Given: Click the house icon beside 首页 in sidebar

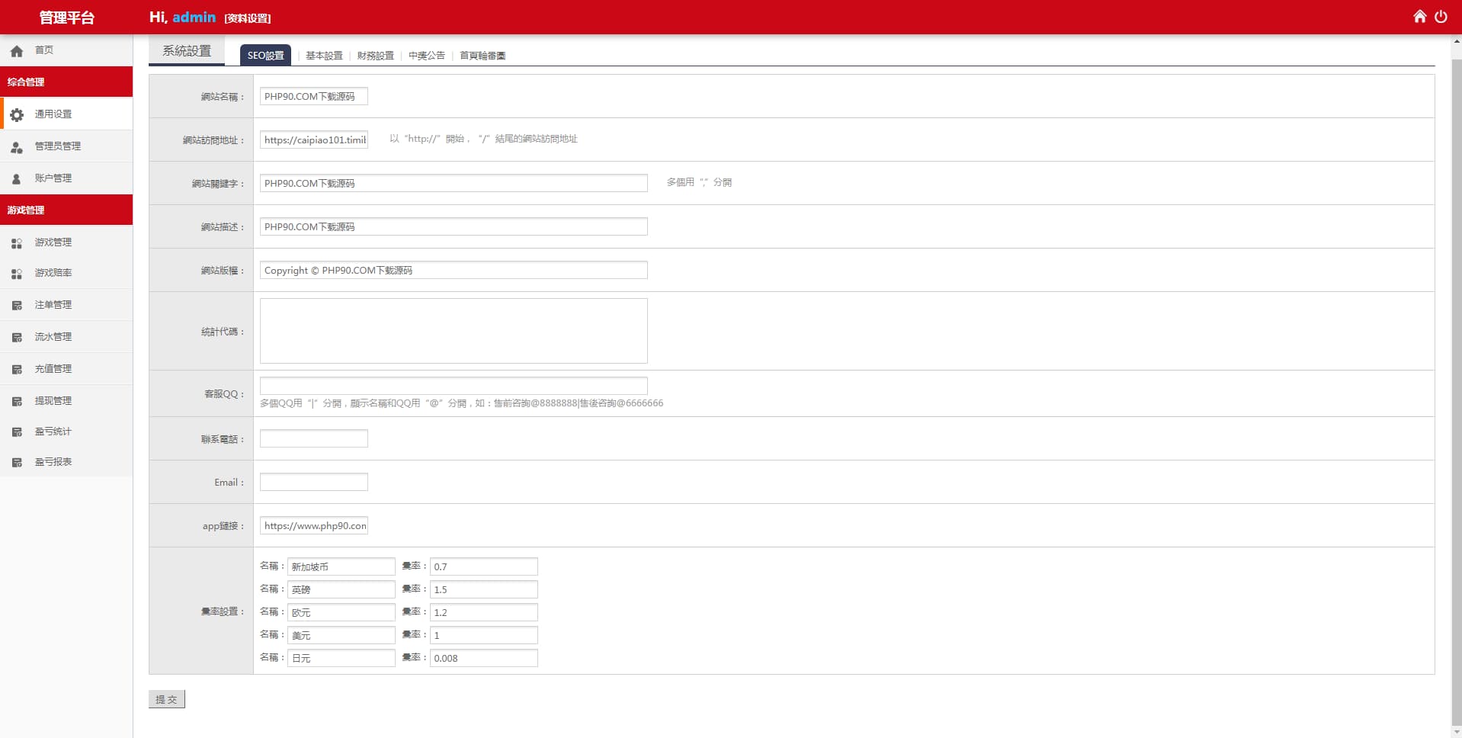Looking at the screenshot, I should (17, 51).
